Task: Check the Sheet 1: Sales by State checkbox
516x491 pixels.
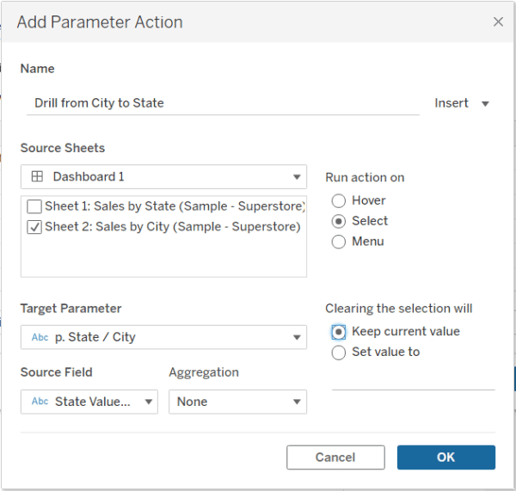Action: 34,206
